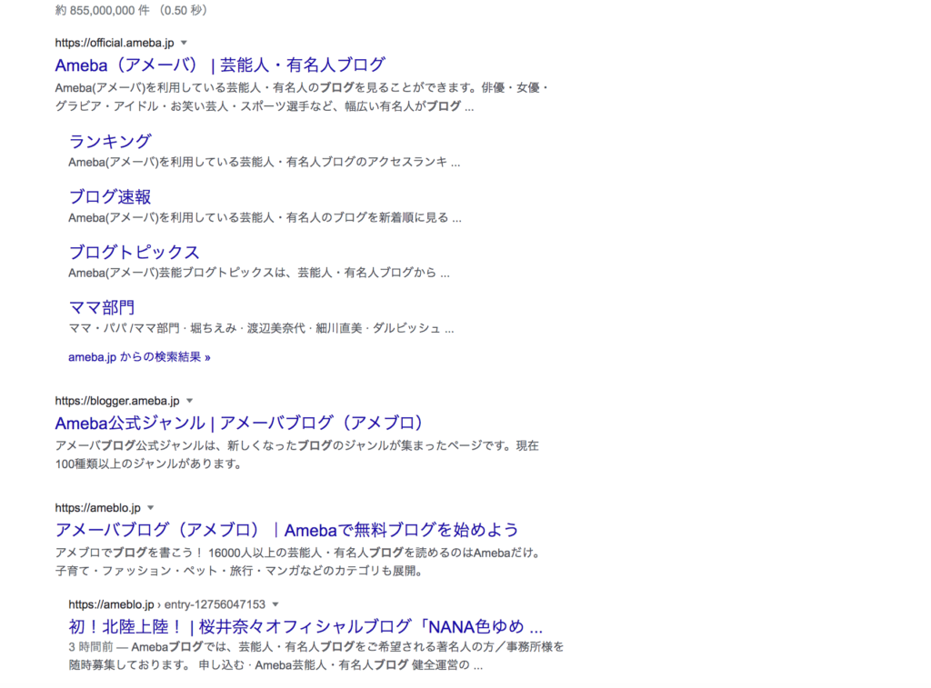Open the Ameba（アメーバ）｜芸能人・有名人ブログ result

[x=220, y=65]
